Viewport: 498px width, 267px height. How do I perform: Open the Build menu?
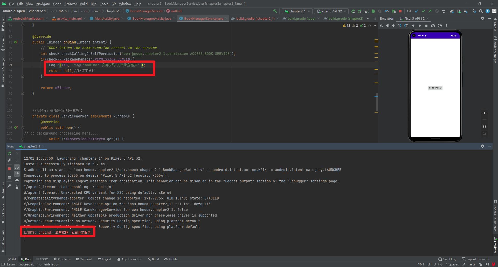click(x=84, y=4)
